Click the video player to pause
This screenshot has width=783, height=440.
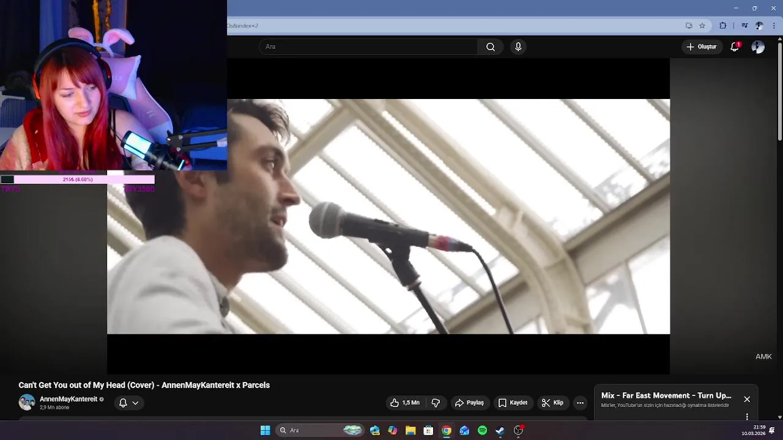pyautogui.click(x=388, y=216)
